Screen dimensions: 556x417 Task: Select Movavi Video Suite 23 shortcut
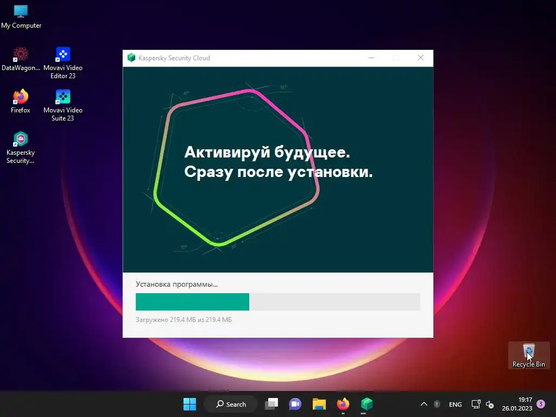pos(63,105)
